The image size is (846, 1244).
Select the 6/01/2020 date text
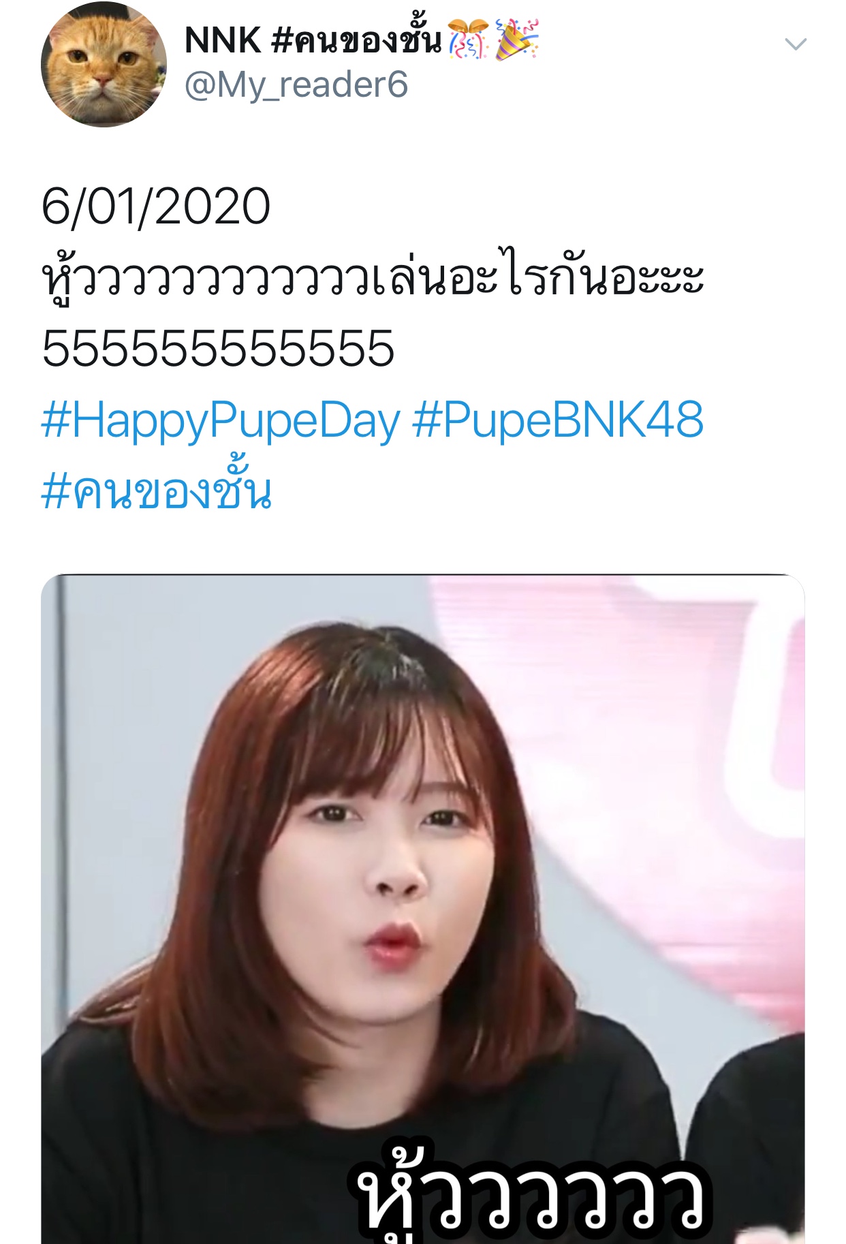coord(156,206)
